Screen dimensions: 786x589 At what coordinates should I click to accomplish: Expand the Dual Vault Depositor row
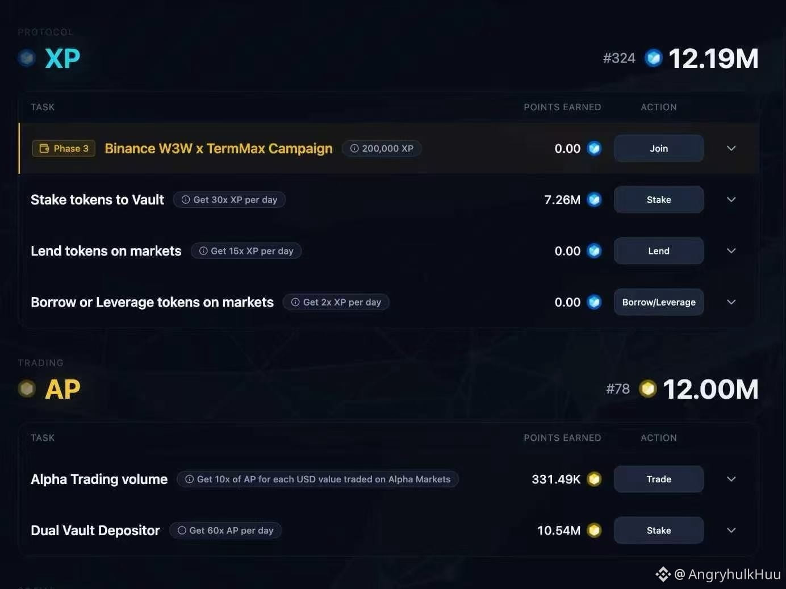point(731,530)
